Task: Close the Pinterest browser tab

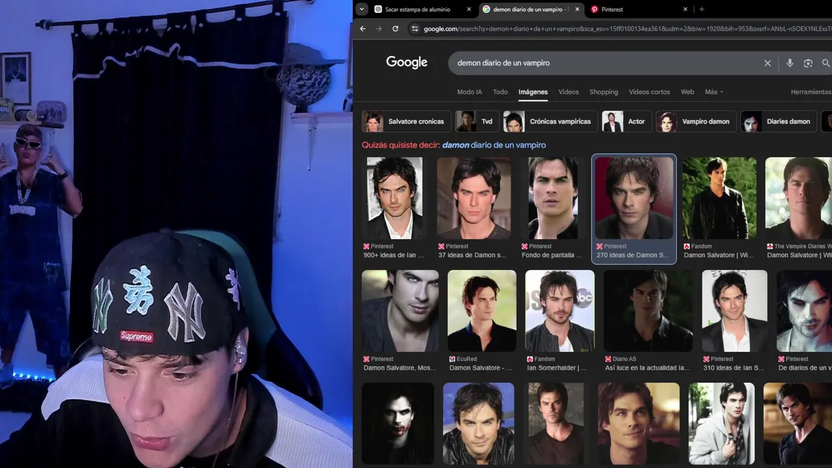Action: click(x=685, y=9)
